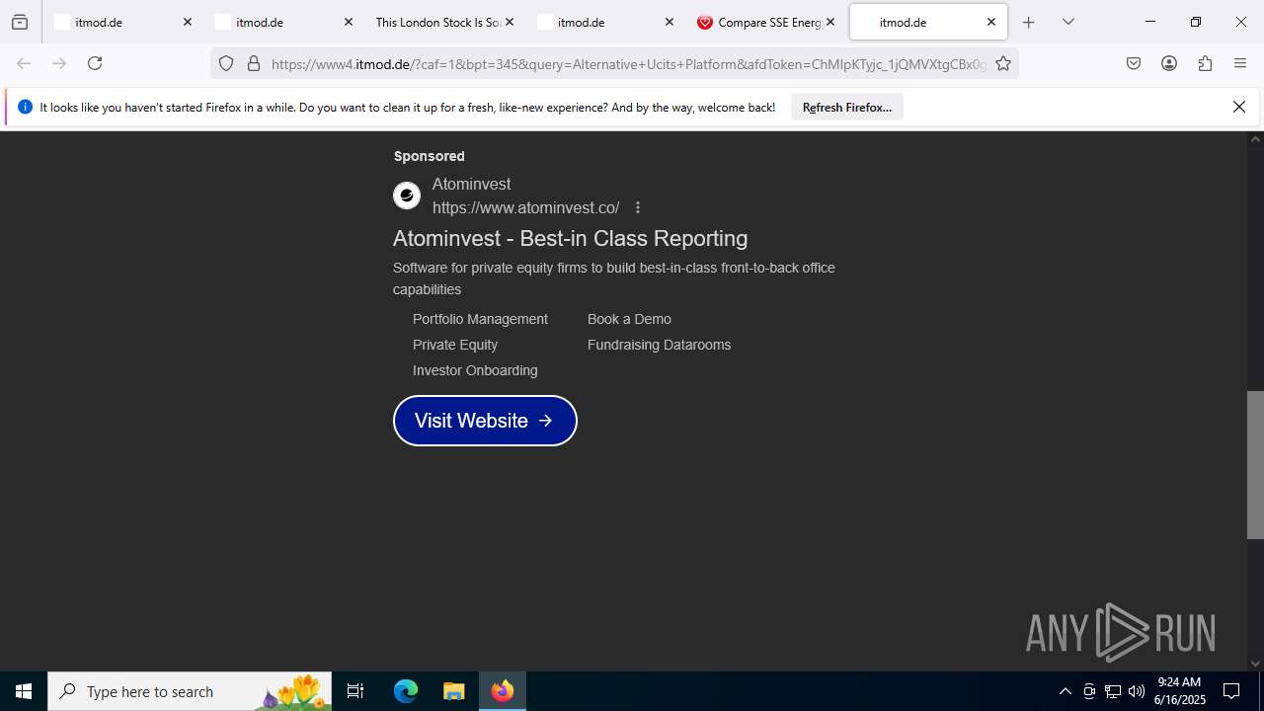
Task: Open Task View on the taskbar
Action: (355, 691)
